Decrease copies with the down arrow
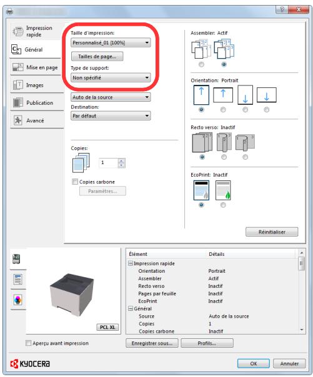This screenshot has height=377, width=313. pyautogui.click(x=121, y=165)
